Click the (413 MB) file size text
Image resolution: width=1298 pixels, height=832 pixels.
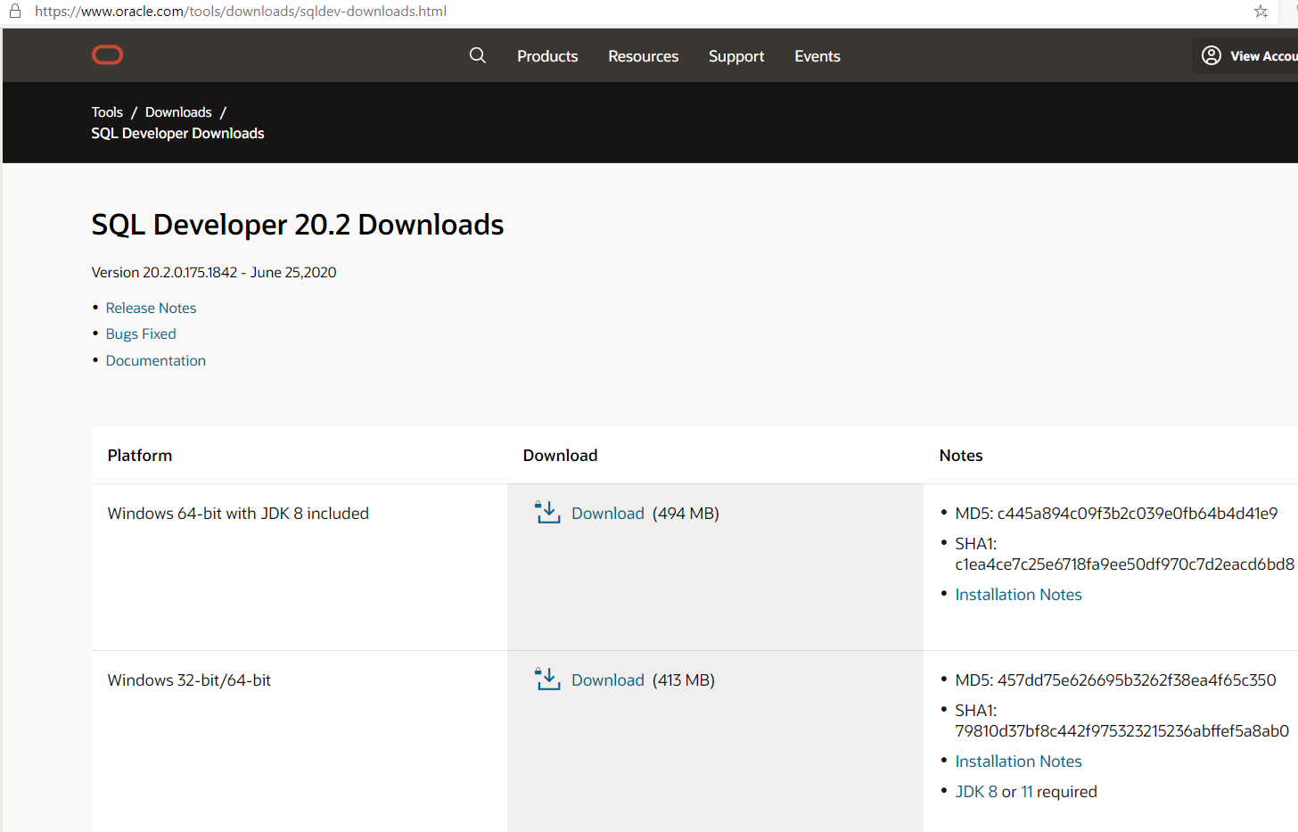pyautogui.click(x=684, y=680)
